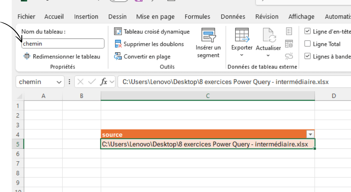Screen dimensions: 351x192
Task: Select row 1 header
Action: tap(18, 106)
